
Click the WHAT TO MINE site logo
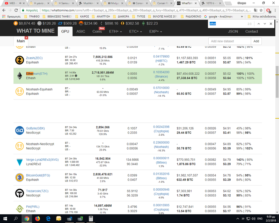coord(36,31)
